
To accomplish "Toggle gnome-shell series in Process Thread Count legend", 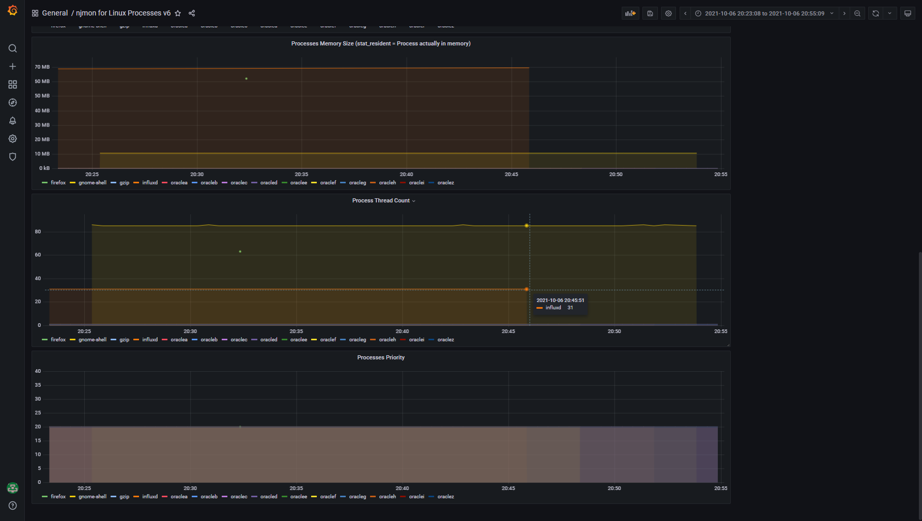I will pyautogui.click(x=92, y=340).
